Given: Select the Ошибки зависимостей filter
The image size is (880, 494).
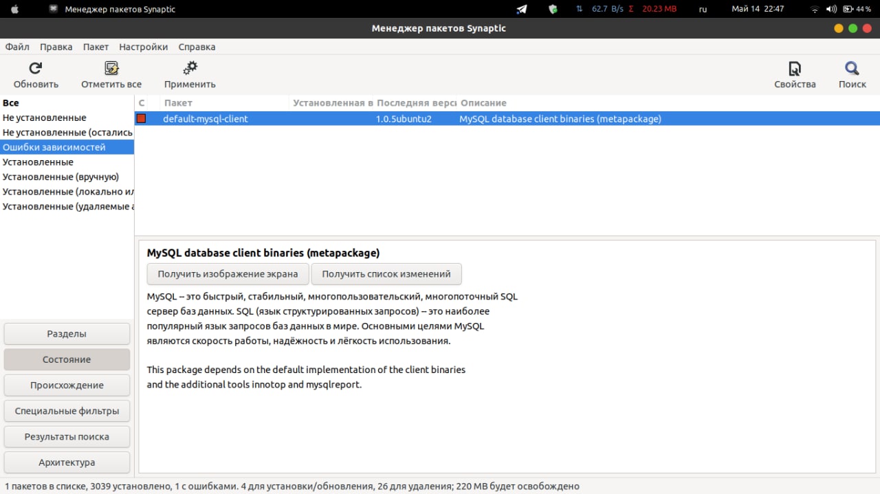Looking at the screenshot, I should coord(67,147).
